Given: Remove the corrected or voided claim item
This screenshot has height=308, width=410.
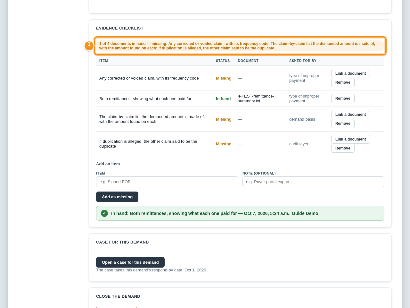Looking at the screenshot, I should [x=343, y=82].
